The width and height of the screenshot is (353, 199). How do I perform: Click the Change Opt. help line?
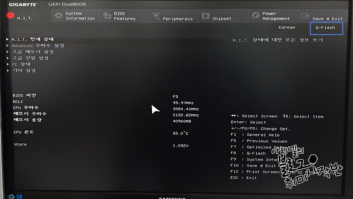pos(260,129)
